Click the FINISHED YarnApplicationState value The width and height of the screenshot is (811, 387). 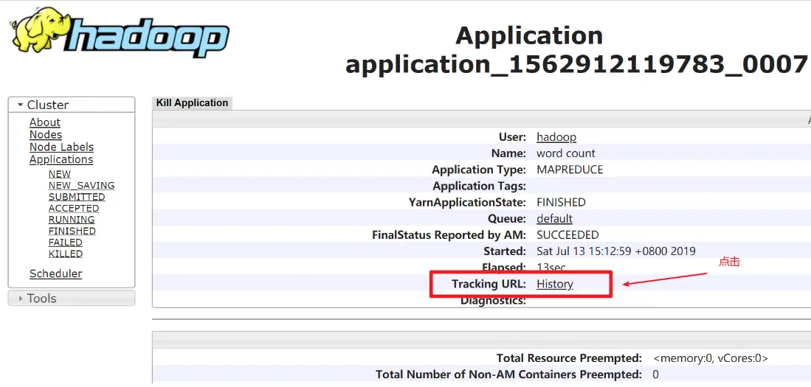click(x=561, y=202)
